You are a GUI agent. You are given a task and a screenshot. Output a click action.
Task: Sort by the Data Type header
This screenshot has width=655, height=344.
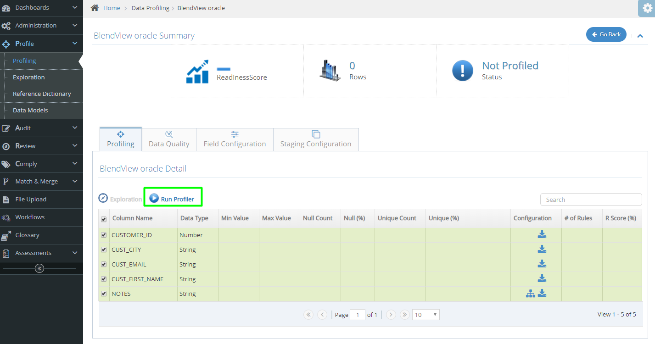(194, 218)
